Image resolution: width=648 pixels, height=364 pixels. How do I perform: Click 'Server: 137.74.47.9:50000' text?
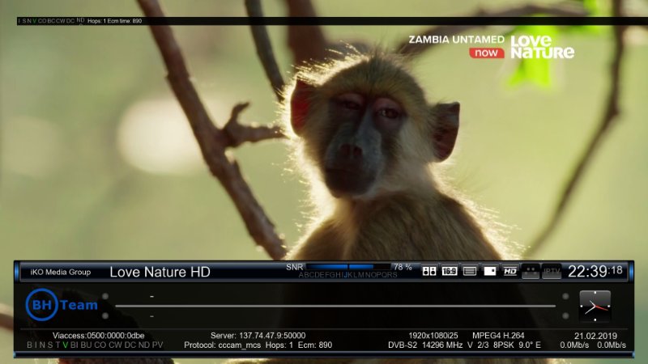point(258,336)
